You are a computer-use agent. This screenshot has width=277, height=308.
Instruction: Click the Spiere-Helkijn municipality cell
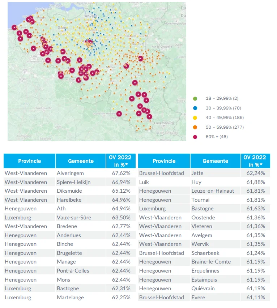coord(73,182)
